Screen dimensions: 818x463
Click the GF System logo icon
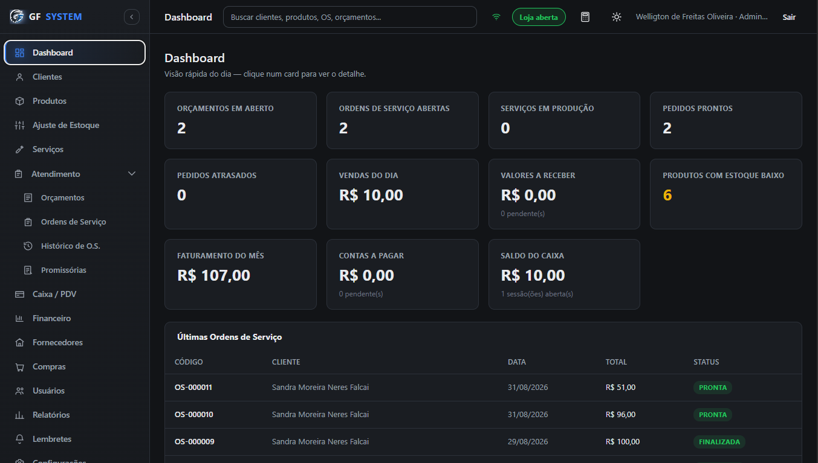pos(17,17)
